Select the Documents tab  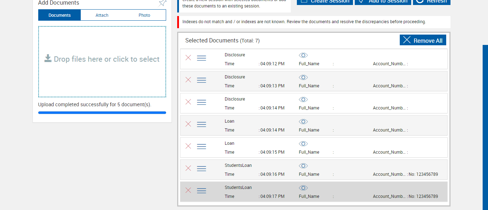click(60, 15)
